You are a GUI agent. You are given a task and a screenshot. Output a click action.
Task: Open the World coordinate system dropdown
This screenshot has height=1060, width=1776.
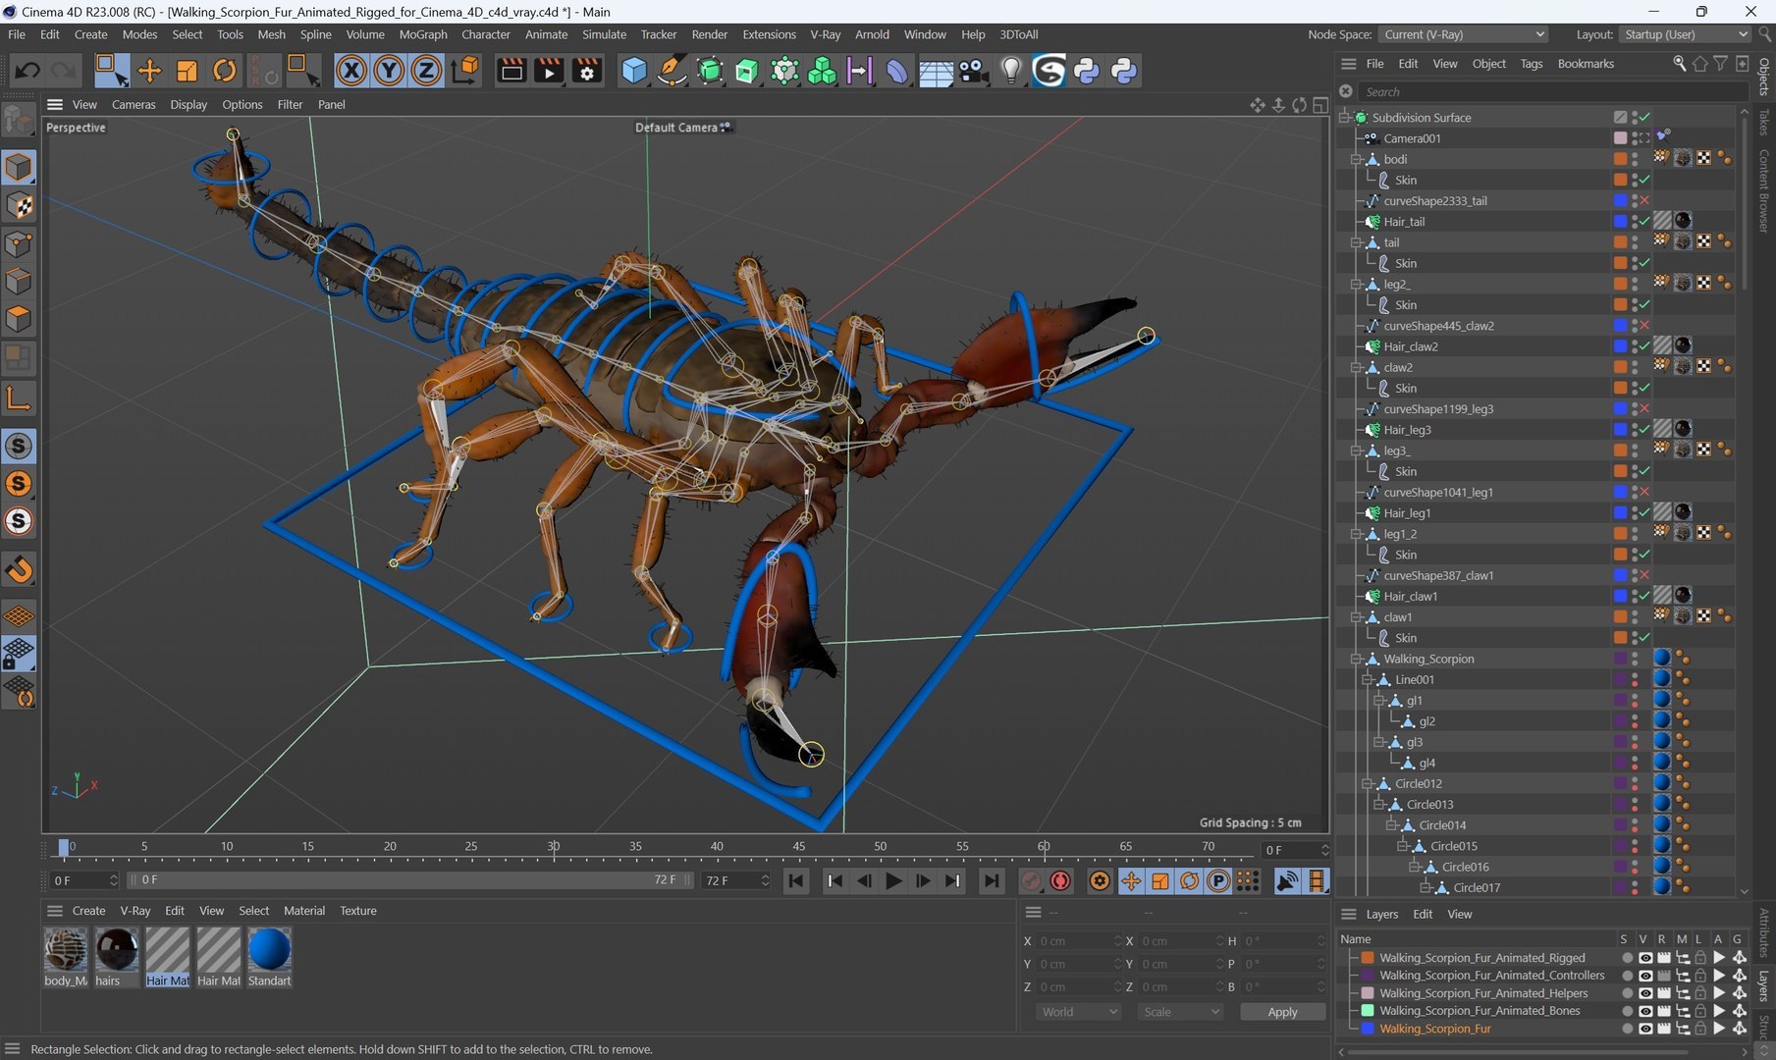1078,1012
